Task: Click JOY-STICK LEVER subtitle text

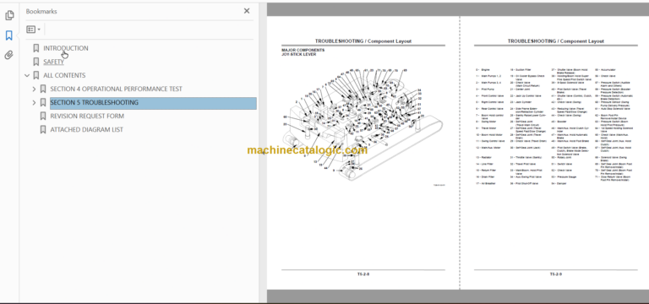Action: pos(299,55)
